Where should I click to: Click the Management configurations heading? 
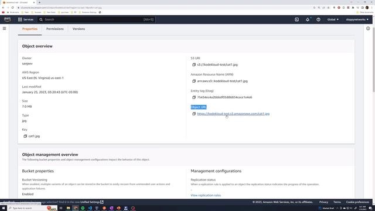pyautogui.click(x=216, y=171)
